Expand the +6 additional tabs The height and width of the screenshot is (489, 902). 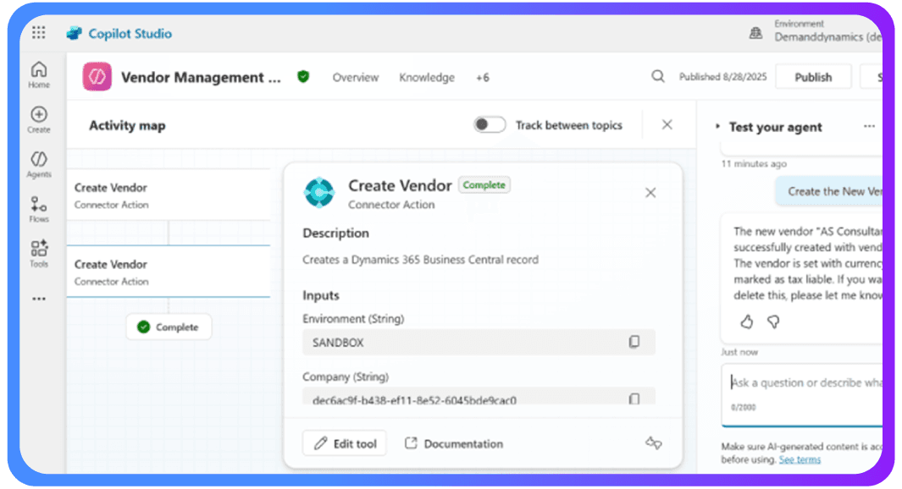point(483,77)
